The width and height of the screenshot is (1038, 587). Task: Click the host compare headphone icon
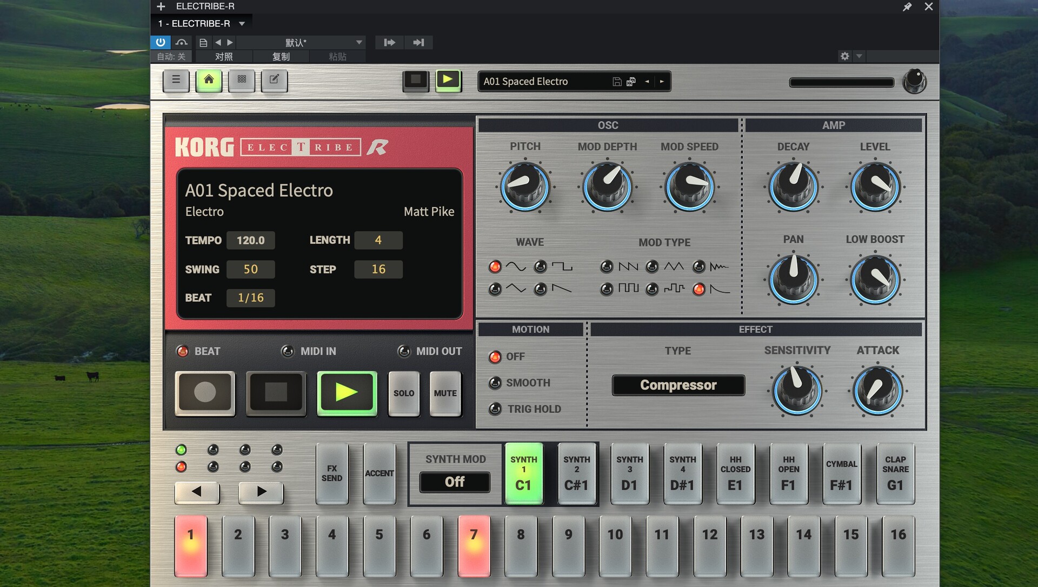pyautogui.click(x=182, y=42)
